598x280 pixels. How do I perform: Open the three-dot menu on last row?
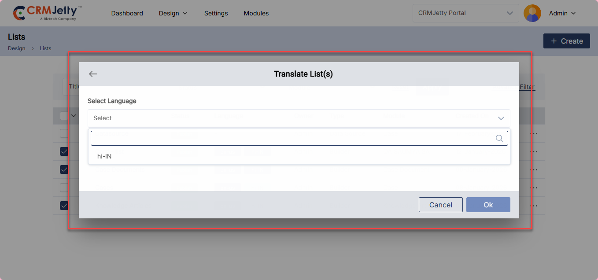click(x=534, y=206)
